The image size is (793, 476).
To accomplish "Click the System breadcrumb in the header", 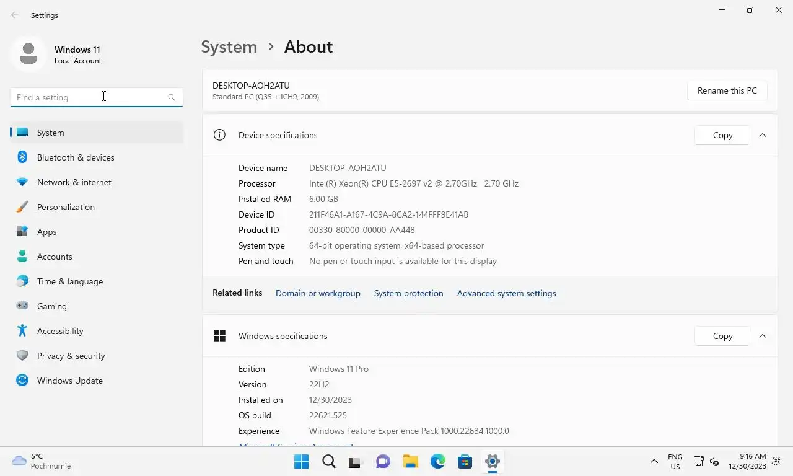I will coord(229,47).
